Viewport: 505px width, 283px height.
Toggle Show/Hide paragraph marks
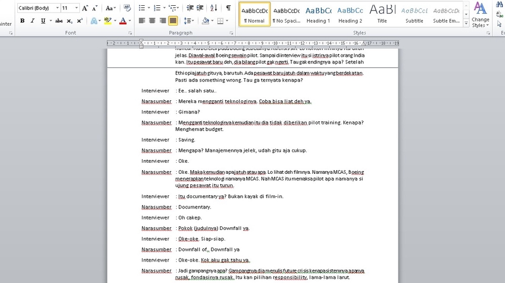pyautogui.click(x=228, y=8)
